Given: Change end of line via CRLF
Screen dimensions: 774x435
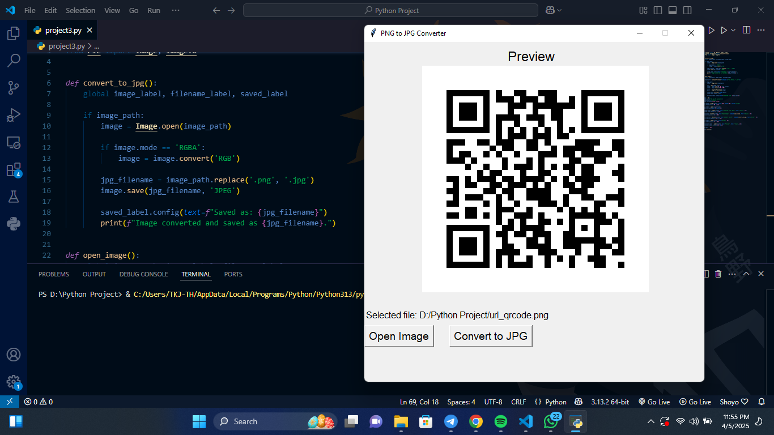Looking at the screenshot, I should [518, 402].
